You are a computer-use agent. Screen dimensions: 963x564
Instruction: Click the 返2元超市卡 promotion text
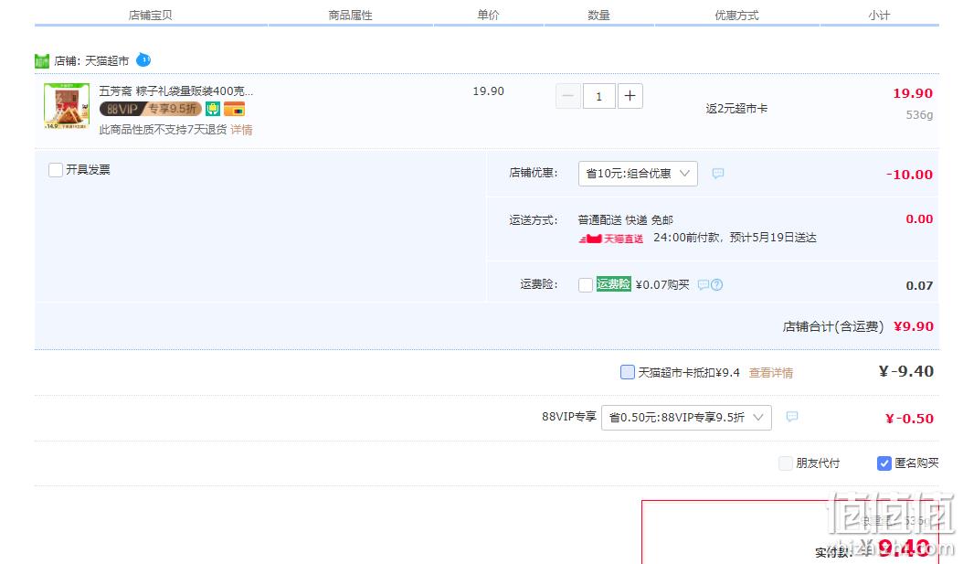pyautogui.click(x=737, y=109)
